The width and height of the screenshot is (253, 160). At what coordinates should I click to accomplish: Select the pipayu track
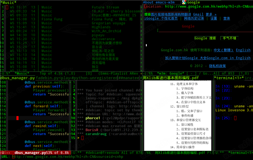pyautogui.click(x=98, y=35)
